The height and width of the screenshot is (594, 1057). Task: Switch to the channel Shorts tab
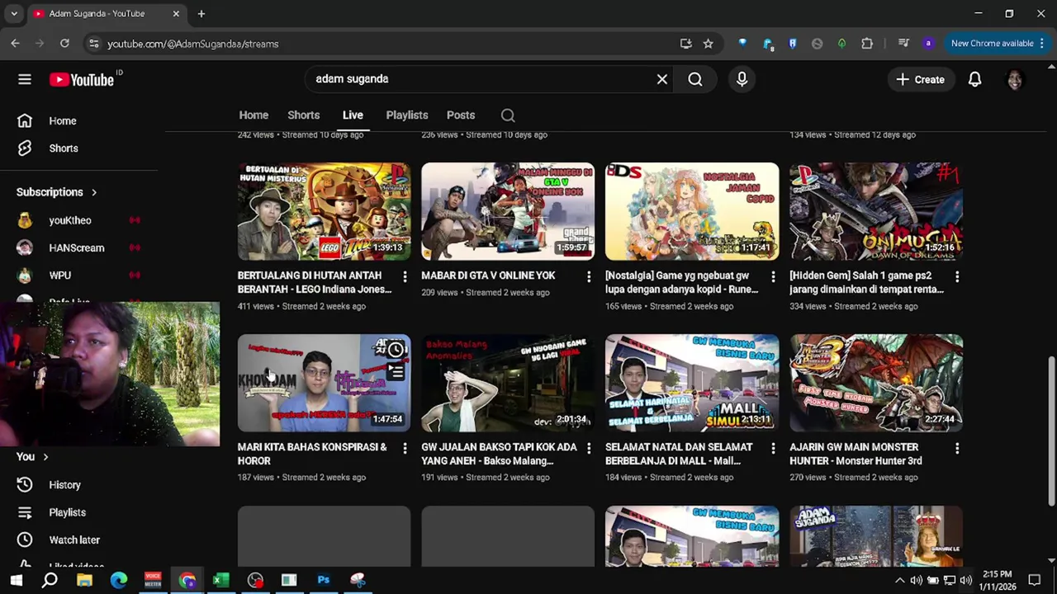303,115
